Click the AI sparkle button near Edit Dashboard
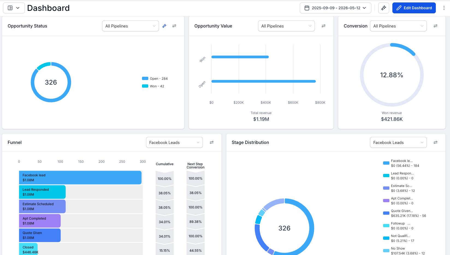Screen dimensions: 450x255 384,8
